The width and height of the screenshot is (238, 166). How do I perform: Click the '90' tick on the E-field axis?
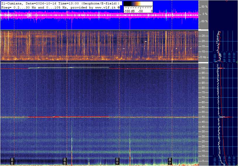click(x=203, y=78)
